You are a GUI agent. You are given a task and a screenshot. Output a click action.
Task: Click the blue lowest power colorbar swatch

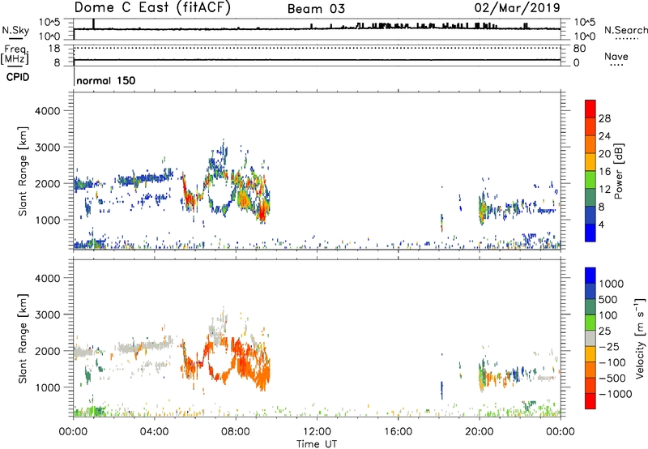[590, 233]
